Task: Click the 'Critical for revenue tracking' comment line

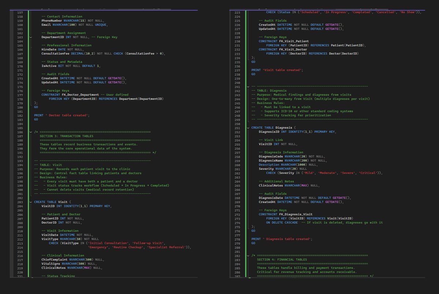Action: pyautogui.click(x=307, y=272)
